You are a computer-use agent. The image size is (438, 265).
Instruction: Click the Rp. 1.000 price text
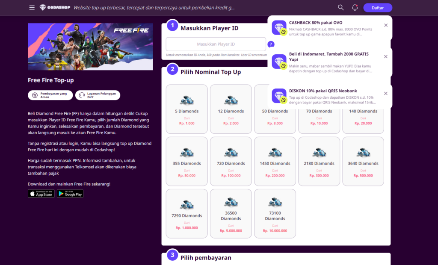point(187,123)
